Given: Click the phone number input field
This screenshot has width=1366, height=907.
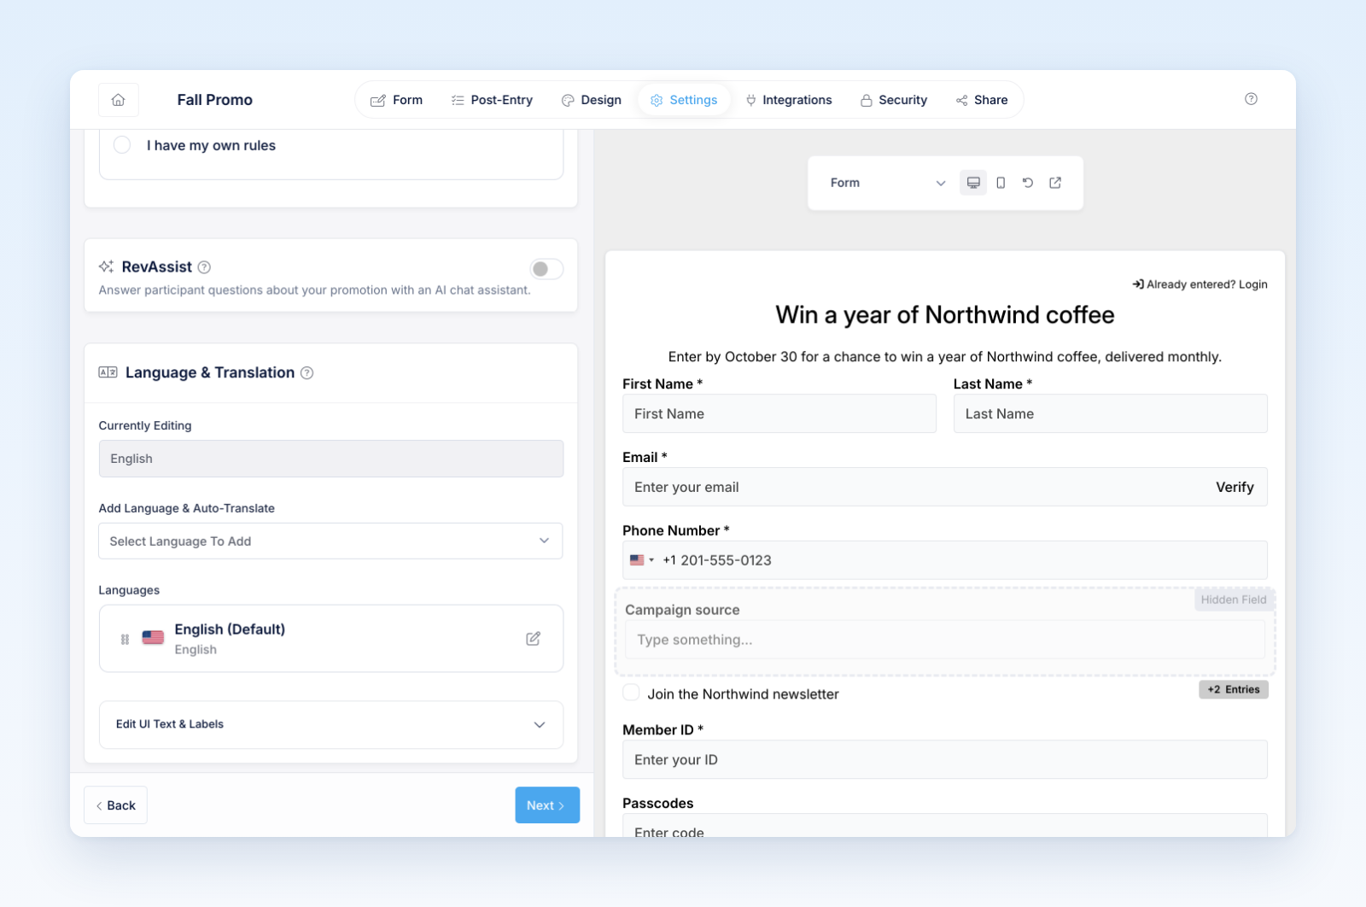Looking at the screenshot, I should [945, 560].
